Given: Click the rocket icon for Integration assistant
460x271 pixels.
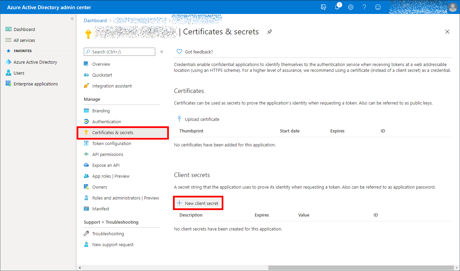Looking at the screenshot, I should pyautogui.click(x=86, y=86).
